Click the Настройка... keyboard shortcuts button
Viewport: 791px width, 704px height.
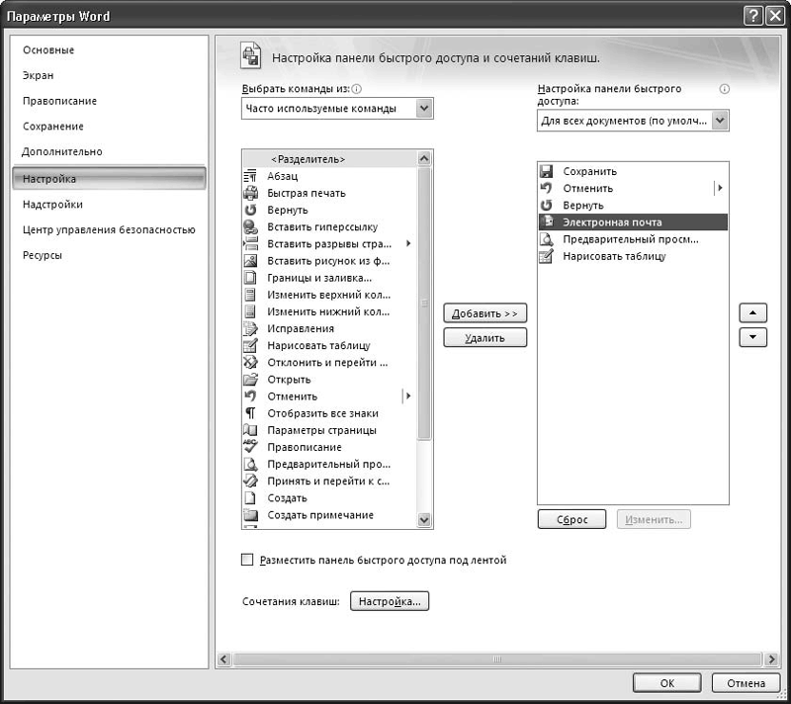pyautogui.click(x=390, y=601)
